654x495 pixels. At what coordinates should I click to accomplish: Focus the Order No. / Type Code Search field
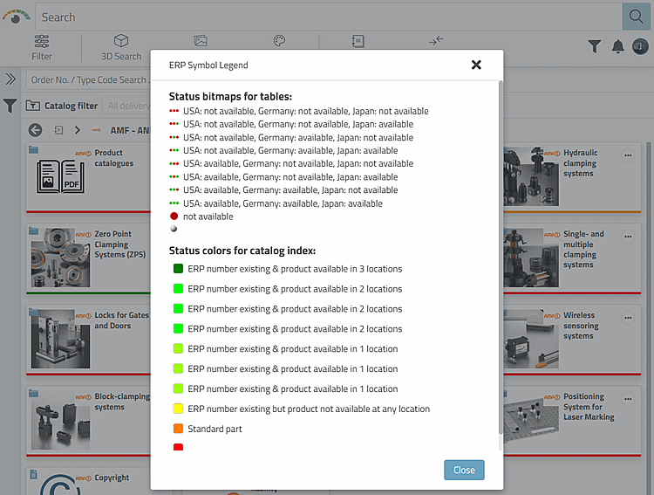88,79
